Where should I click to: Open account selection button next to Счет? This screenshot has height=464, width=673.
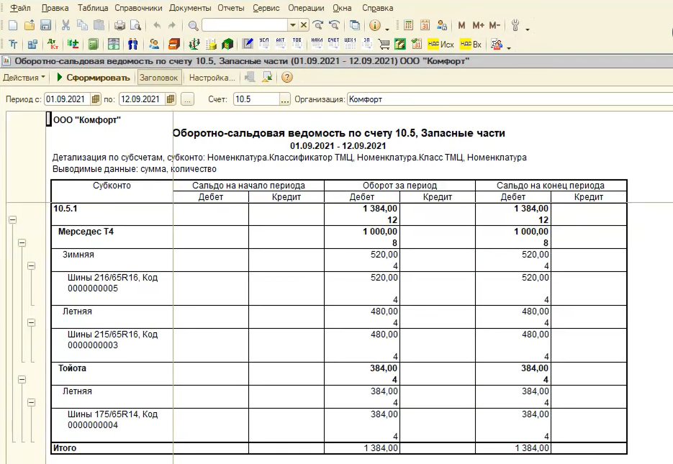[x=285, y=99]
